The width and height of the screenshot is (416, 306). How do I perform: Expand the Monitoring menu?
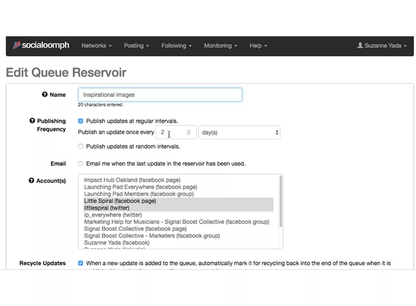click(x=220, y=45)
